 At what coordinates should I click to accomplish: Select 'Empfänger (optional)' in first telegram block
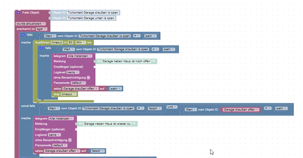point(68,67)
